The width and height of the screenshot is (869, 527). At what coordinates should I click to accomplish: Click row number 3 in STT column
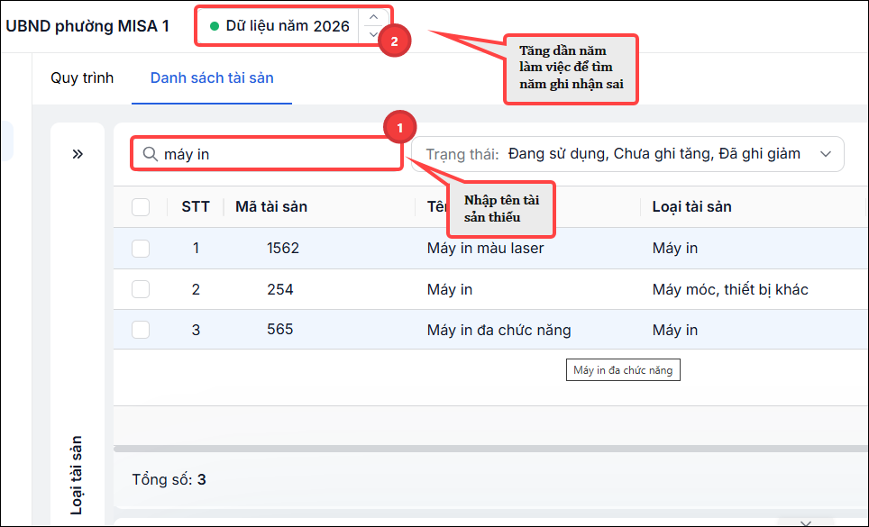(196, 330)
